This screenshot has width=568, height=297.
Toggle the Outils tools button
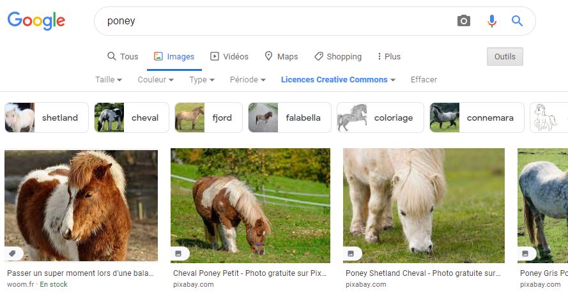click(505, 57)
